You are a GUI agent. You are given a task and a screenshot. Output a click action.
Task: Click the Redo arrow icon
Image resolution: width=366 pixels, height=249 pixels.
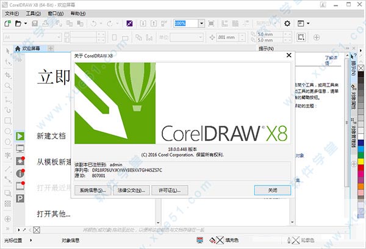pos(110,23)
